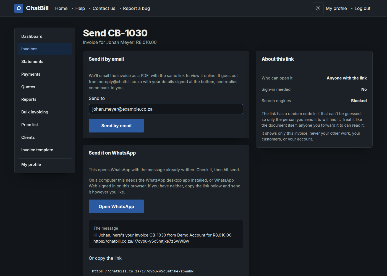Open My profile in the top bar

(336, 8)
